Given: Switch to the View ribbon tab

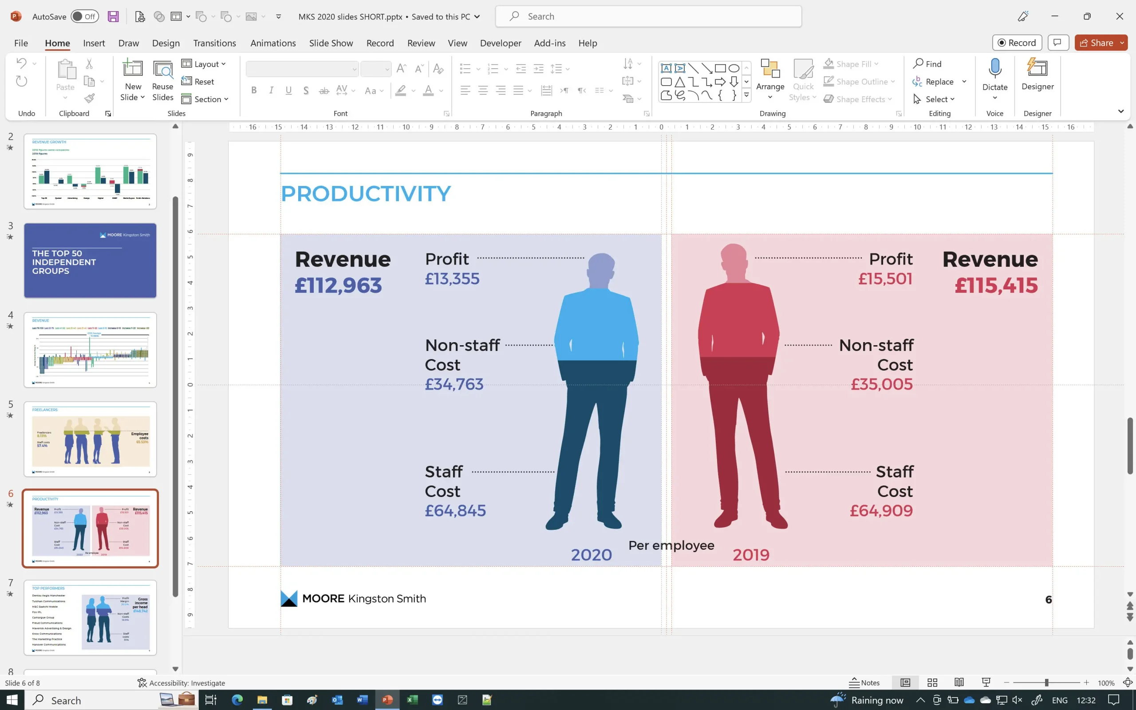Looking at the screenshot, I should (457, 43).
